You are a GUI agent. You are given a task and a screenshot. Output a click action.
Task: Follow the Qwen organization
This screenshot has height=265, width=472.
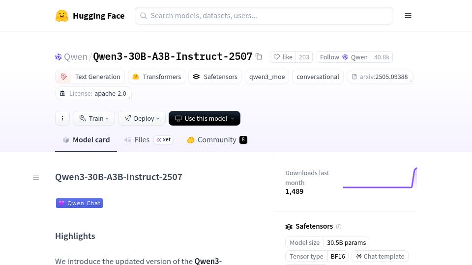(x=344, y=57)
